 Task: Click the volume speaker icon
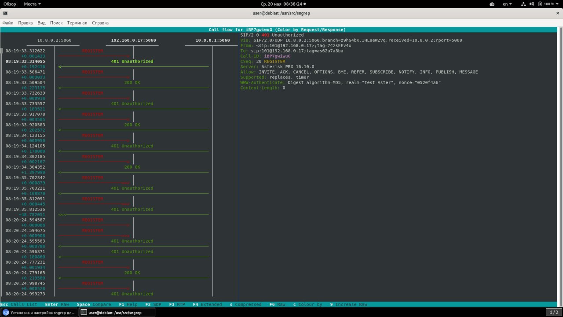click(x=531, y=4)
